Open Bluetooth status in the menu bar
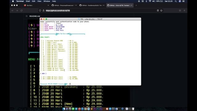The height and width of the screenshot is (111, 197). coord(146,1)
